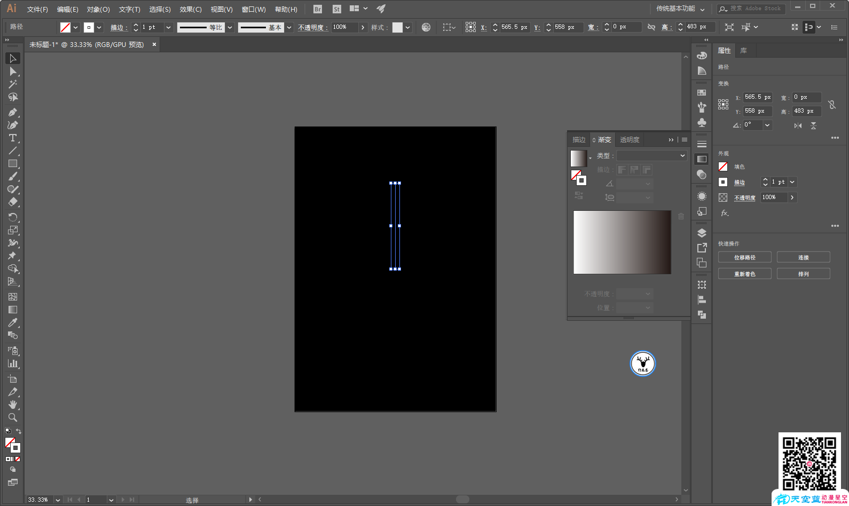Select the Lasso tool
This screenshot has height=506, width=849.
click(13, 97)
